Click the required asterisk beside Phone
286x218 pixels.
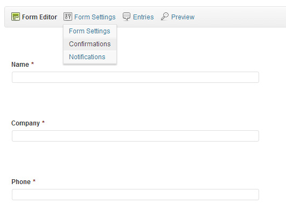34,181
